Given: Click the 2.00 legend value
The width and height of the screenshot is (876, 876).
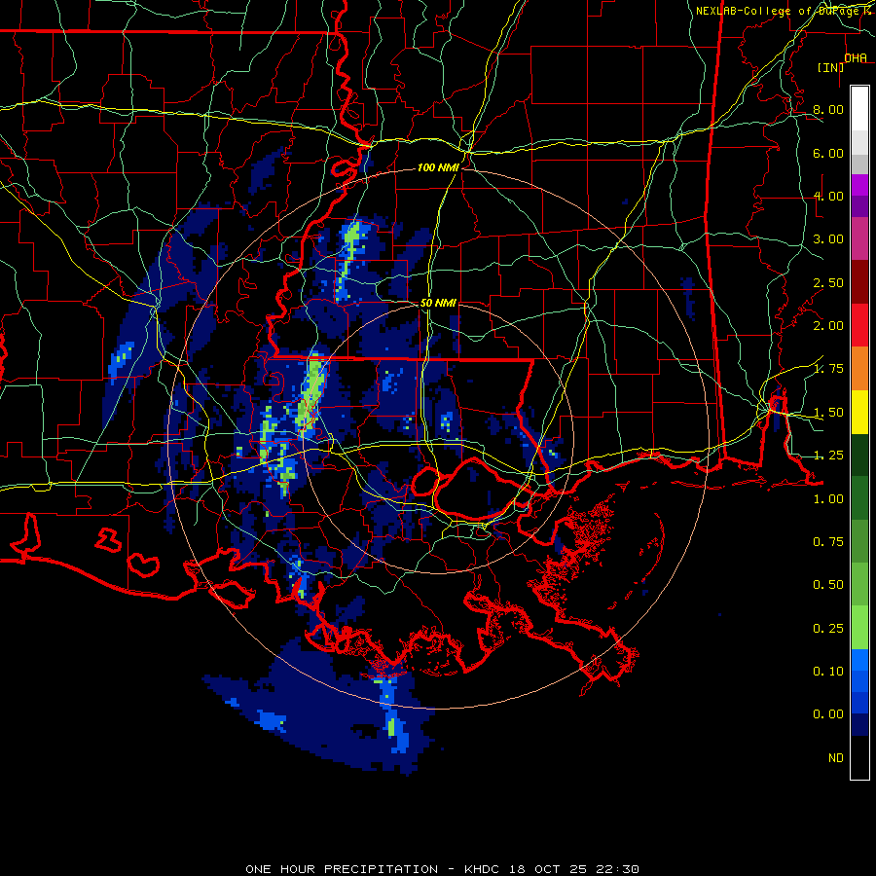Looking at the screenshot, I should 828,326.
